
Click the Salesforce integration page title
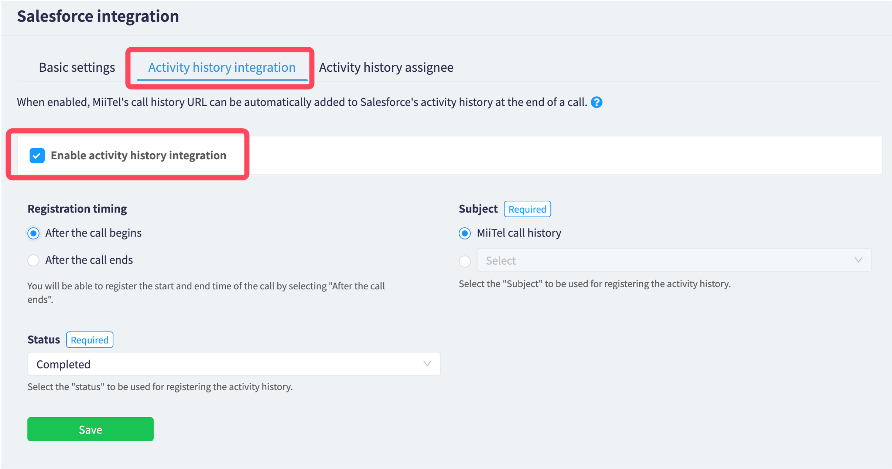pyautogui.click(x=98, y=16)
